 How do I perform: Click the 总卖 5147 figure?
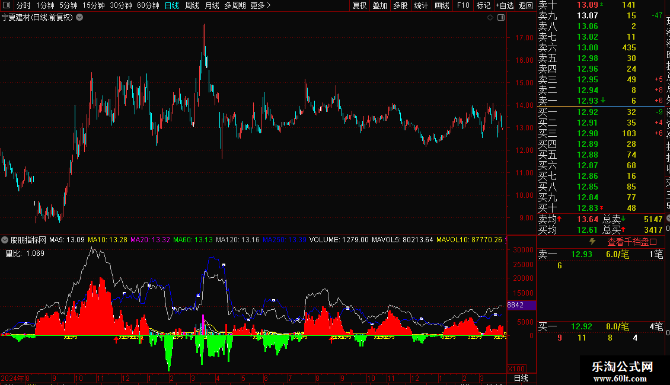pos(653,219)
